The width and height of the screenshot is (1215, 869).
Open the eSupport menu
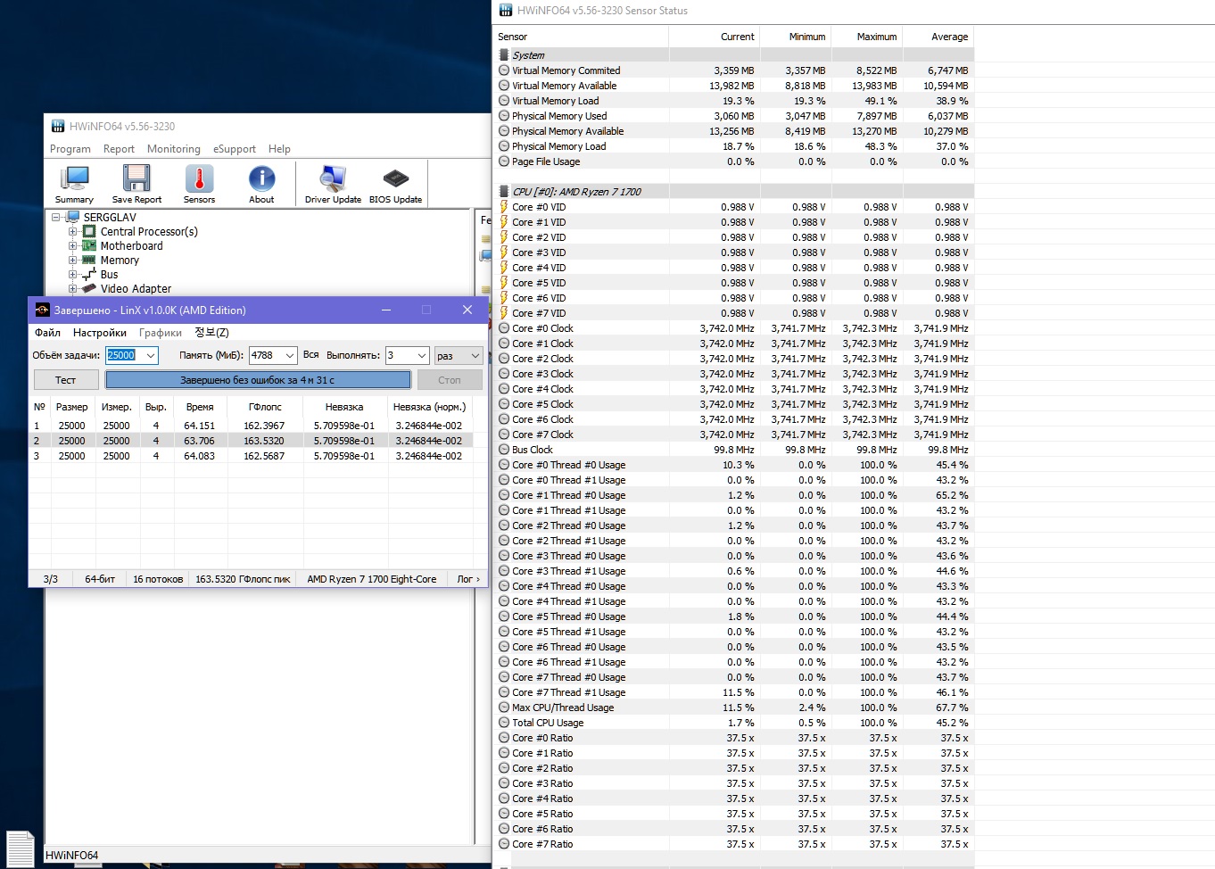[235, 149]
